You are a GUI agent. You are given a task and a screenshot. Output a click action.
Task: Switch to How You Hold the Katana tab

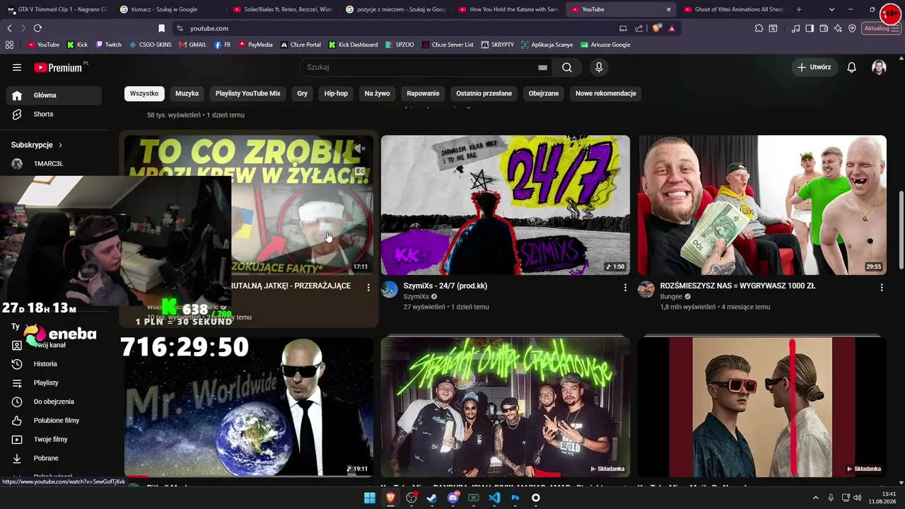point(509,9)
